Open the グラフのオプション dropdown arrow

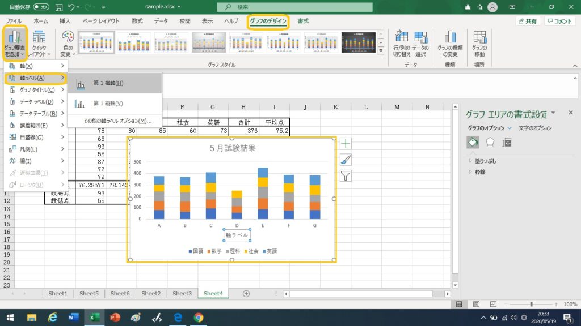(x=510, y=128)
